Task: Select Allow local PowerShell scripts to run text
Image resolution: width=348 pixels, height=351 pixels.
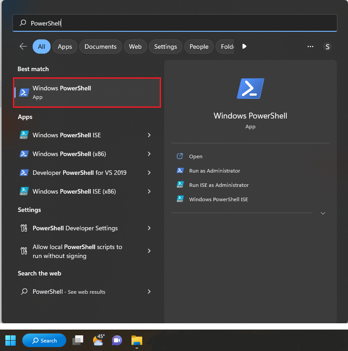Action: pyautogui.click(x=77, y=251)
